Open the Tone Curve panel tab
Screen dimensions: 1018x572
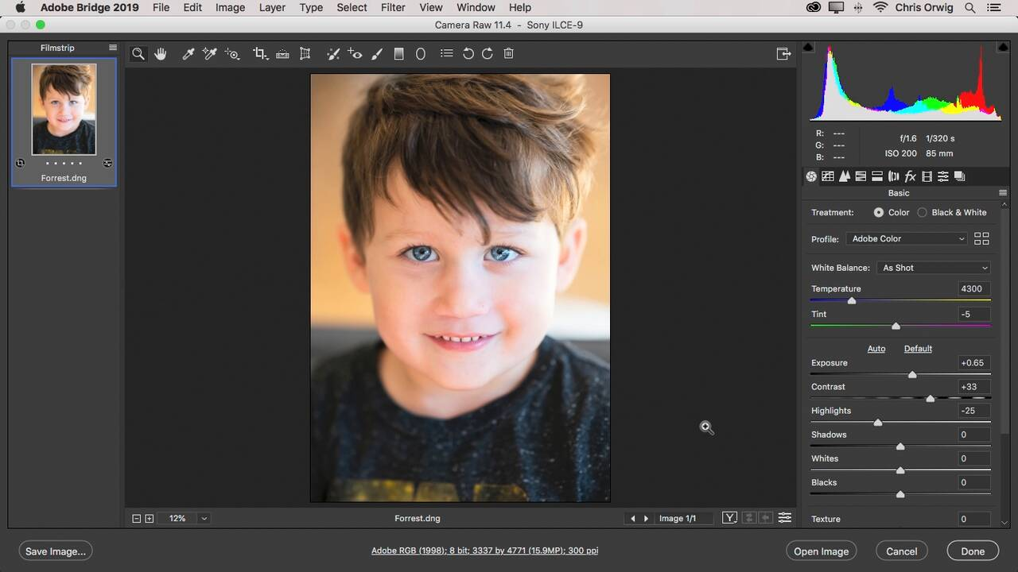(827, 176)
